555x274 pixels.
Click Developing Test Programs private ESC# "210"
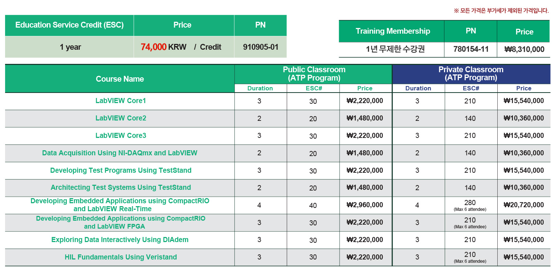(470, 171)
